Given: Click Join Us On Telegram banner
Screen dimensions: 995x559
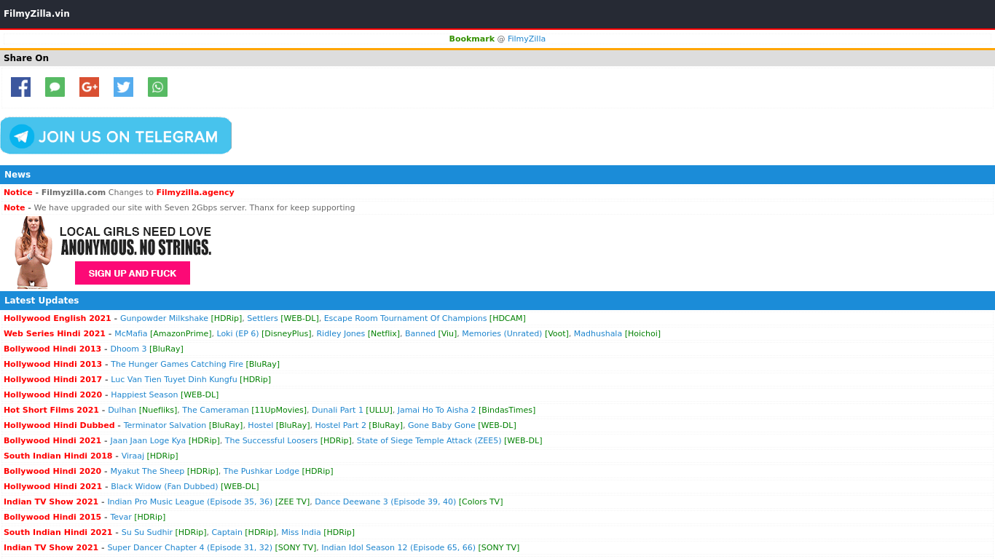Looking at the screenshot, I should pos(116,136).
